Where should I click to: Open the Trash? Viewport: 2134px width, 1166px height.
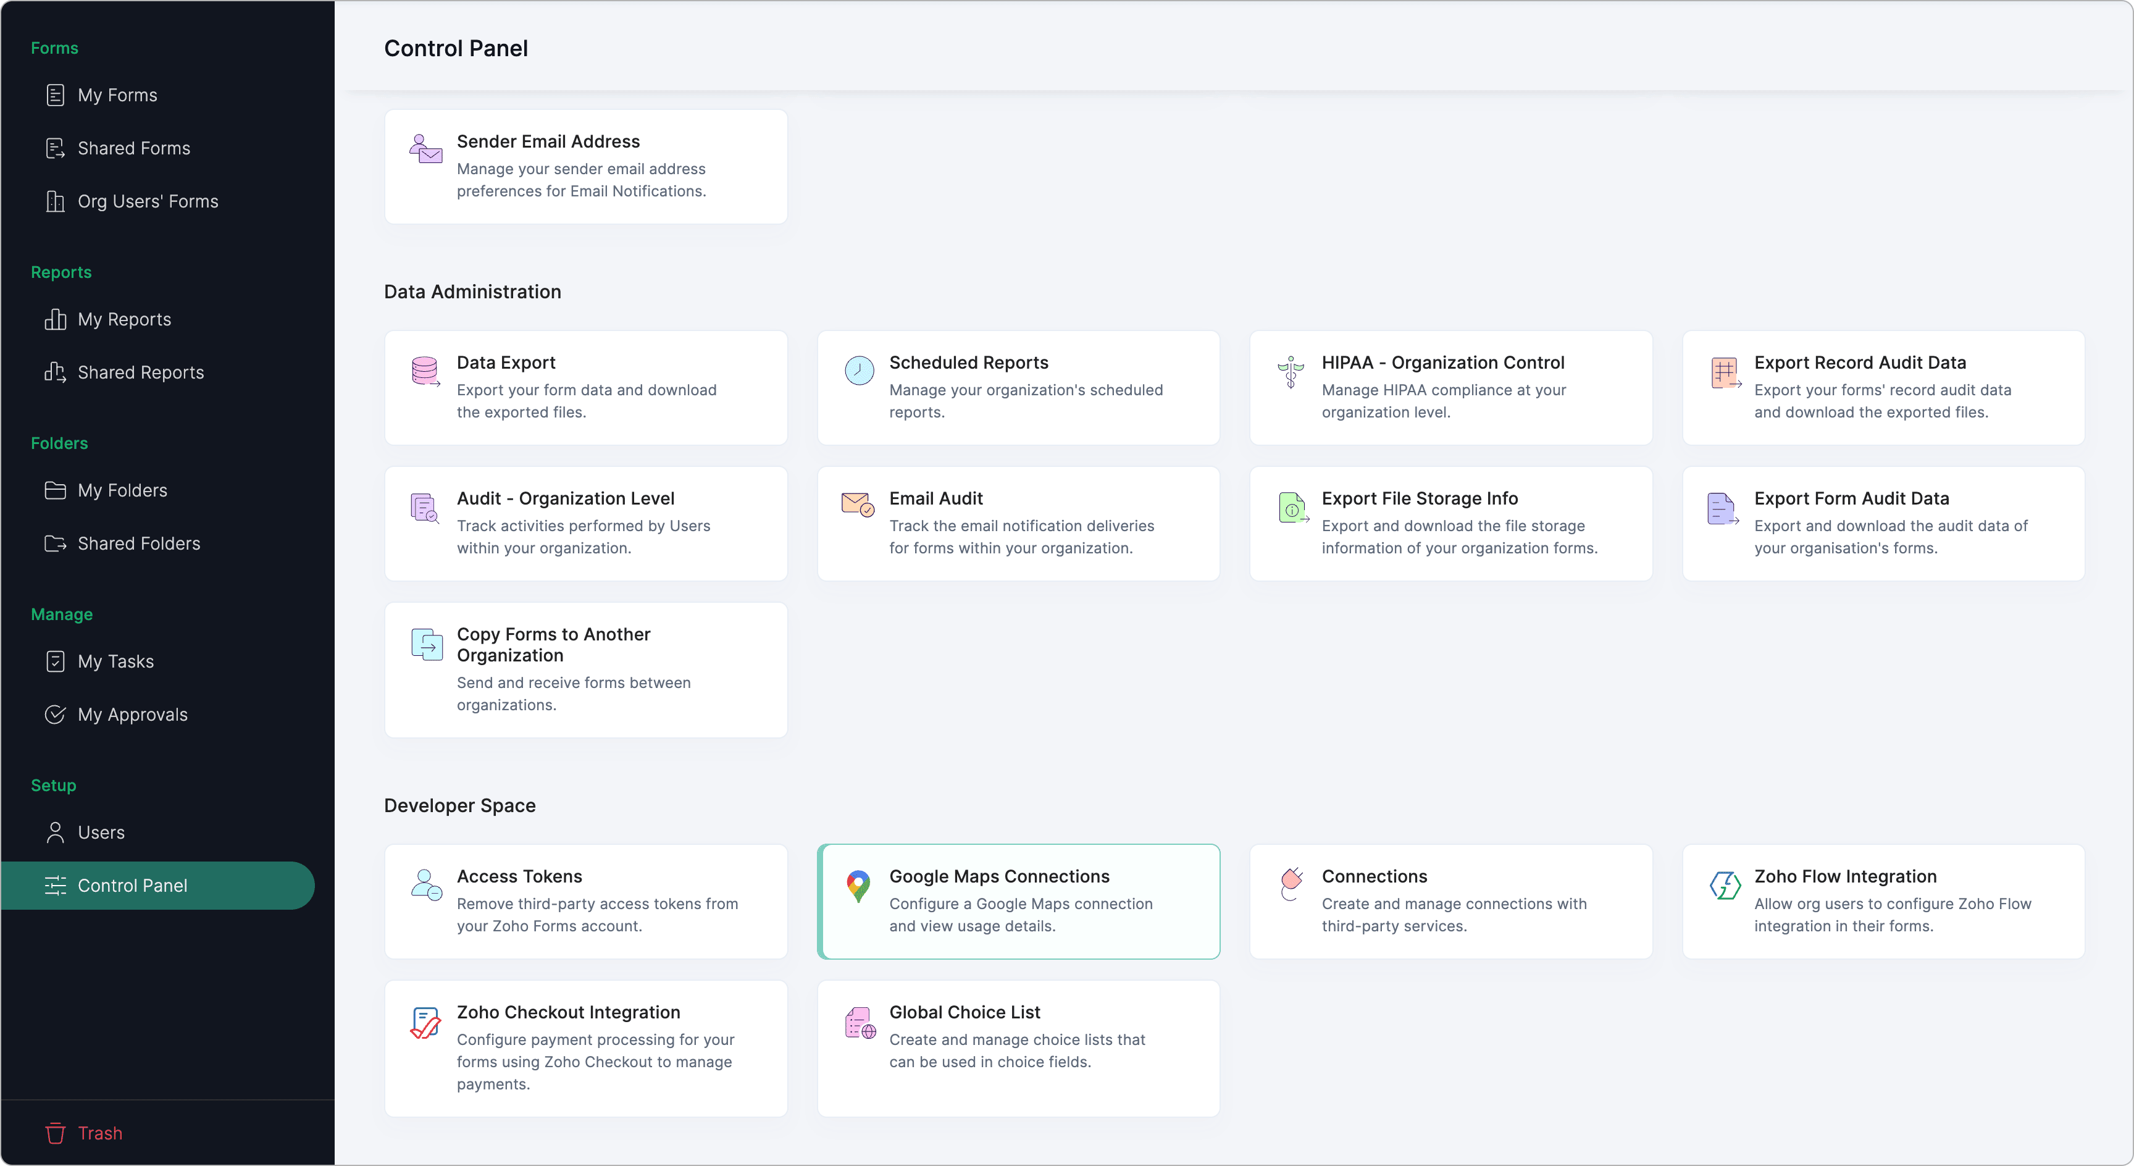coord(99,1134)
